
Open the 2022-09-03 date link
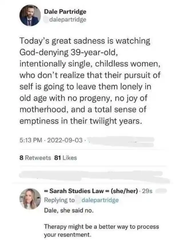pyautogui.click(x=65, y=140)
